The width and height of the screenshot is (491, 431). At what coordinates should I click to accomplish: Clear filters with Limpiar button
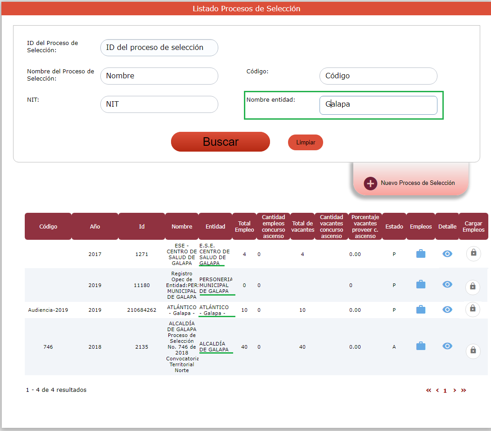[306, 143]
